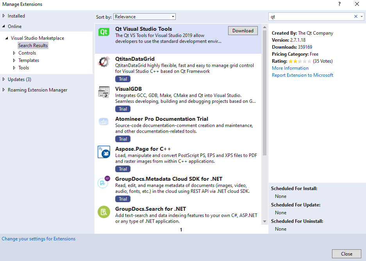Click the GroupDocs.Metadata Cloud SDK icon

[104, 182]
